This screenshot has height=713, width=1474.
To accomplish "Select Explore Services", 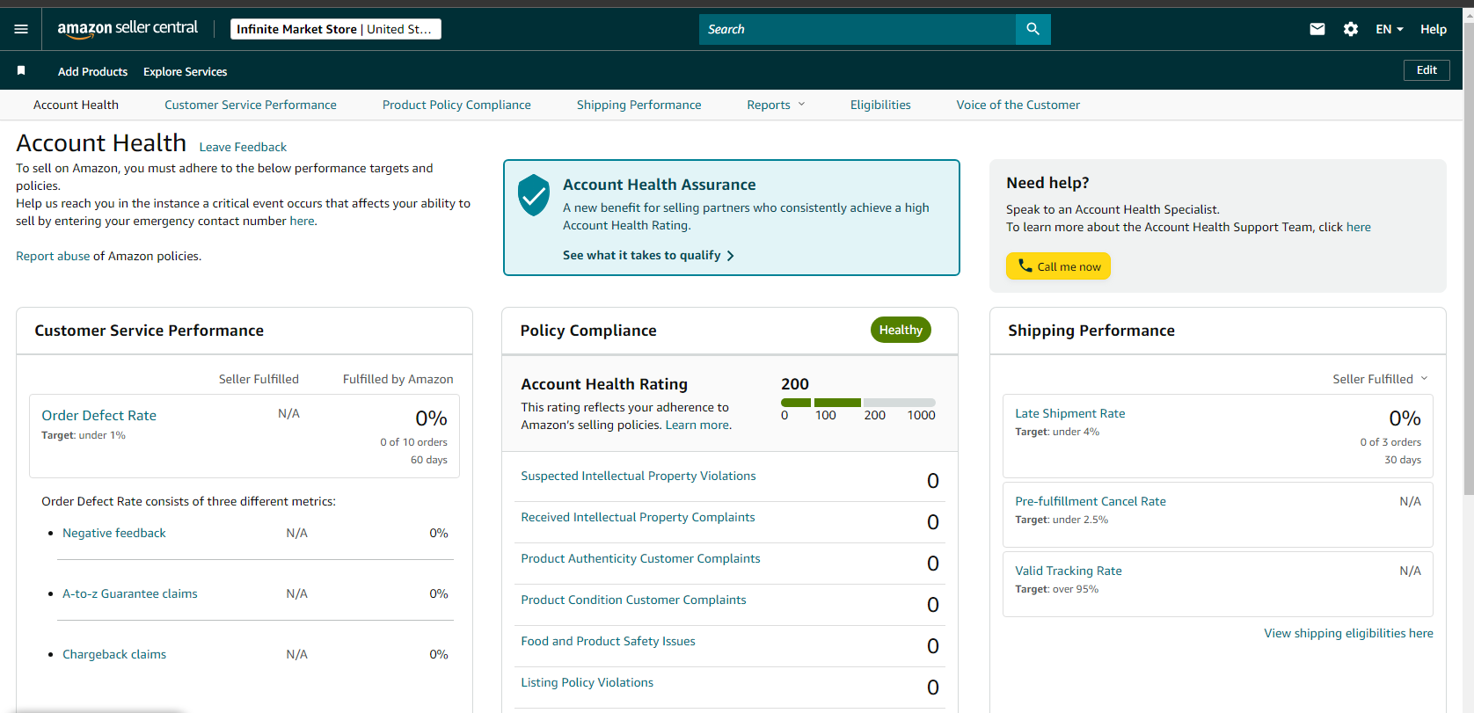I will tap(185, 71).
